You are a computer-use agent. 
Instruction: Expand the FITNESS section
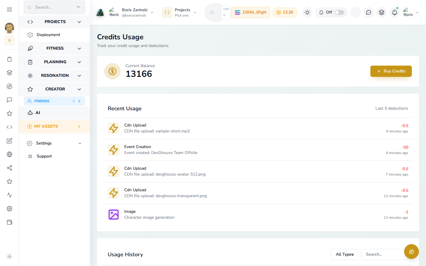54,48
